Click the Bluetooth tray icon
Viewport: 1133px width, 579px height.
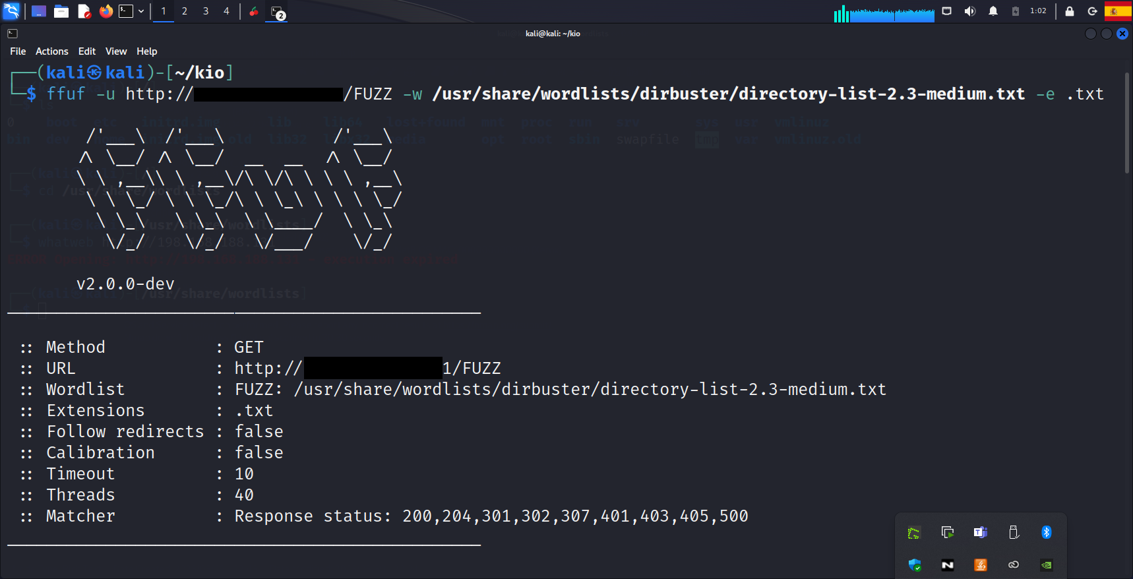click(1046, 532)
